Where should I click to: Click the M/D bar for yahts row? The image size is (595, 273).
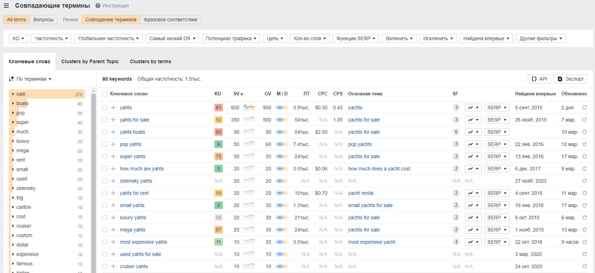(x=282, y=108)
